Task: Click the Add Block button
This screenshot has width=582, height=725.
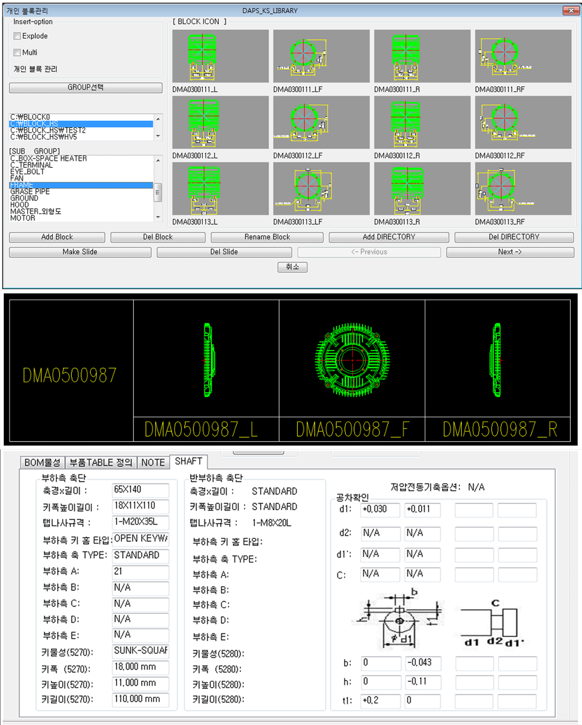Action: (57, 237)
